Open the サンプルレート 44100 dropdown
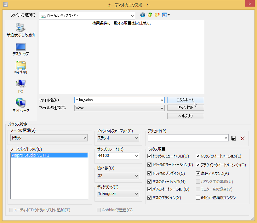Image resolution: width=257 pixels, height=223 pixels. click(x=118, y=156)
